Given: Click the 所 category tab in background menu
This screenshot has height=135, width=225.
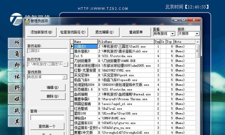Looking at the screenshot, I should coord(16,43).
